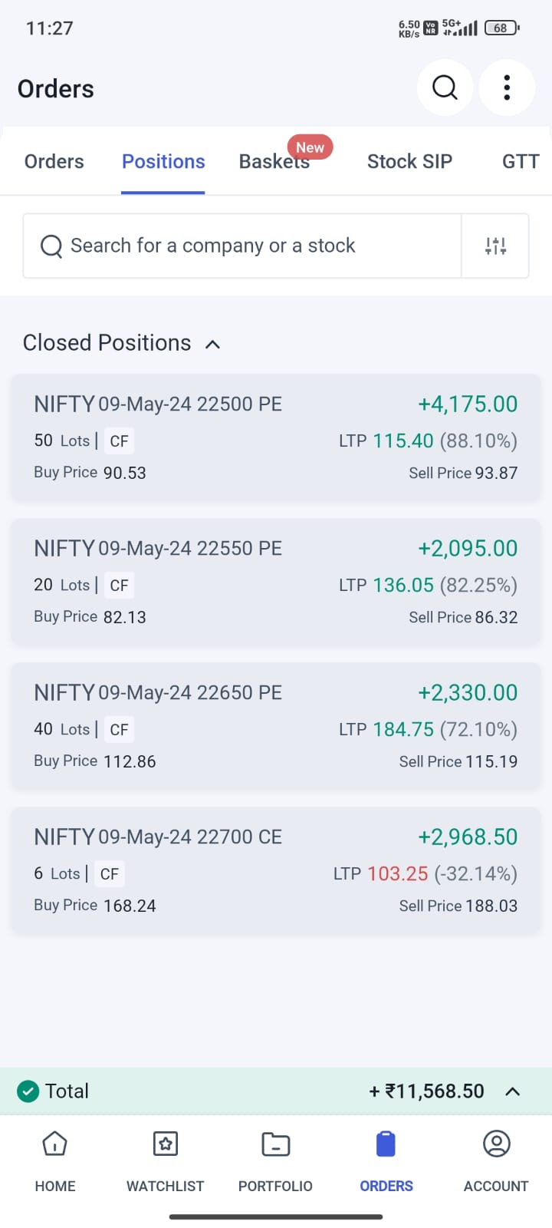Open the Stock SIP tab

[409, 162]
